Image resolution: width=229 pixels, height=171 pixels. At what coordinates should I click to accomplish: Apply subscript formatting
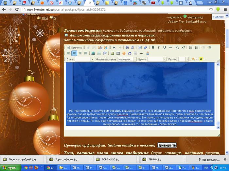(177, 48)
